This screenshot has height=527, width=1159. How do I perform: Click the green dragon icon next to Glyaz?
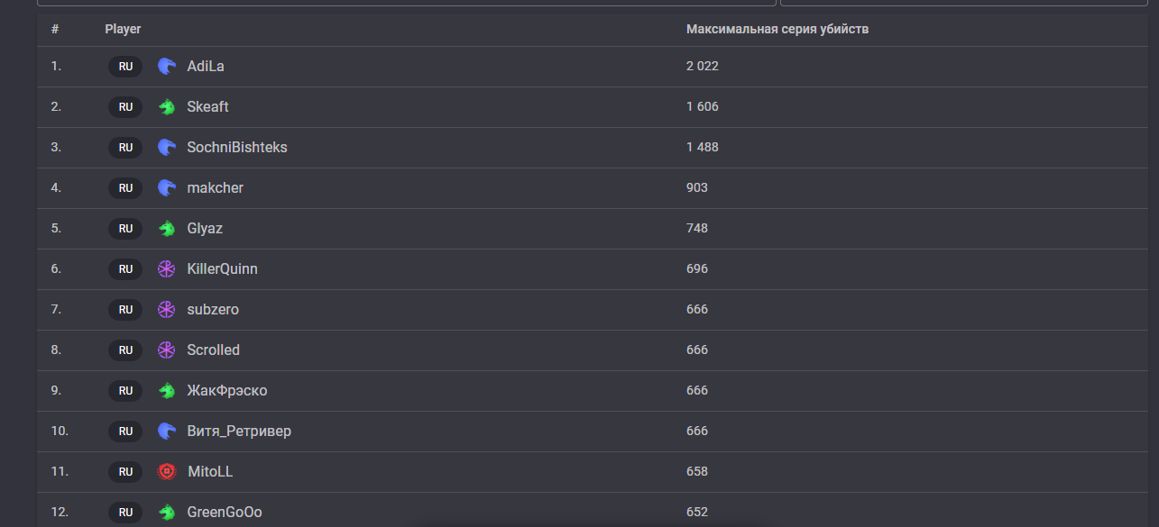pyautogui.click(x=166, y=228)
